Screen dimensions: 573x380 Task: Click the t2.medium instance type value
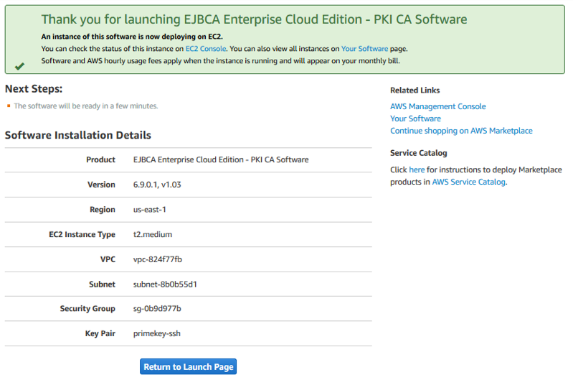tap(153, 234)
